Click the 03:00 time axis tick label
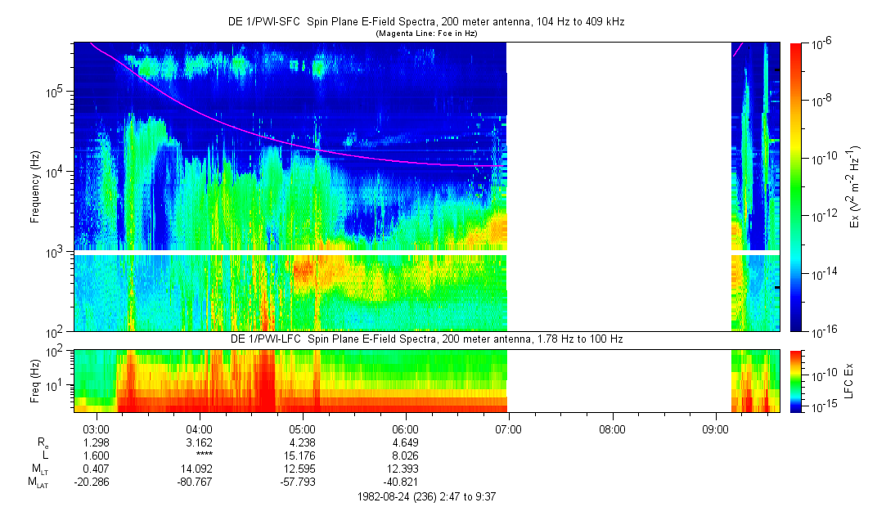The image size is (886, 507). (97, 428)
